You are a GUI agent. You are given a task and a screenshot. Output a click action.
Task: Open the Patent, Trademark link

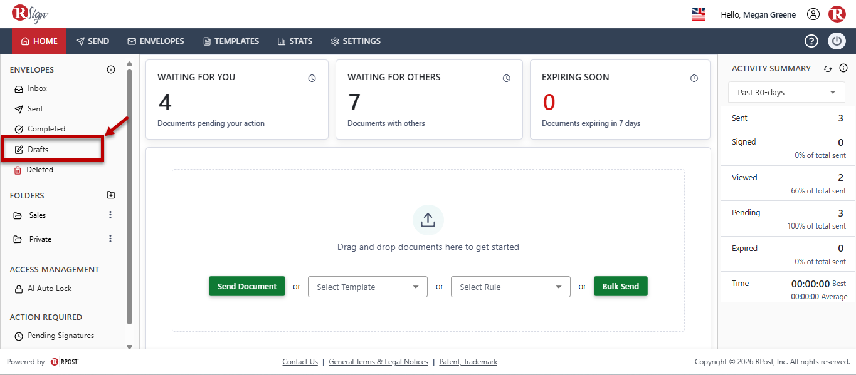click(468, 362)
